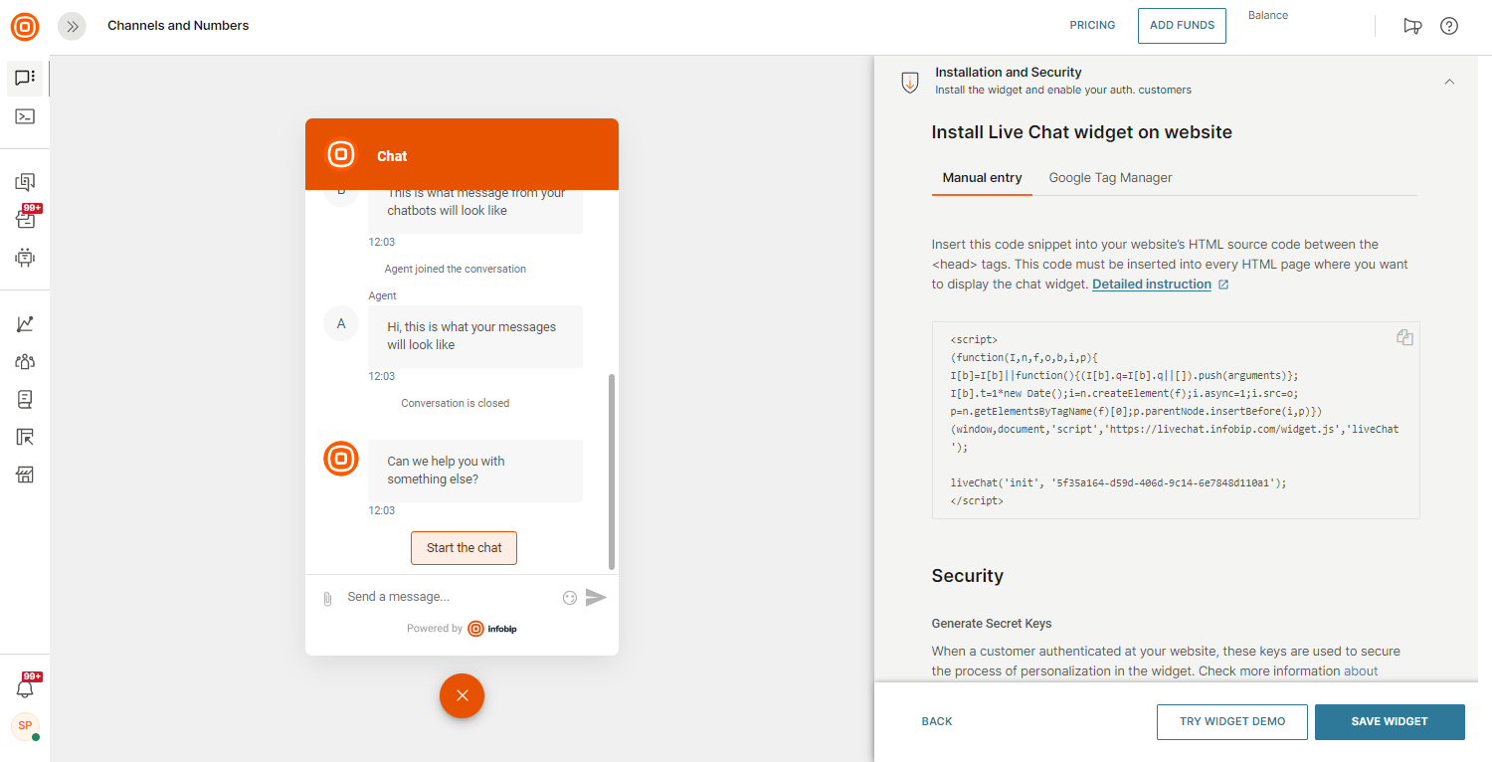
Task: Click the Powered by Infobip logo
Action: pyautogui.click(x=492, y=629)
